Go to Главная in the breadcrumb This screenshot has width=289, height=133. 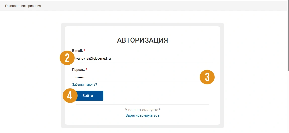(x=11, y=6)
